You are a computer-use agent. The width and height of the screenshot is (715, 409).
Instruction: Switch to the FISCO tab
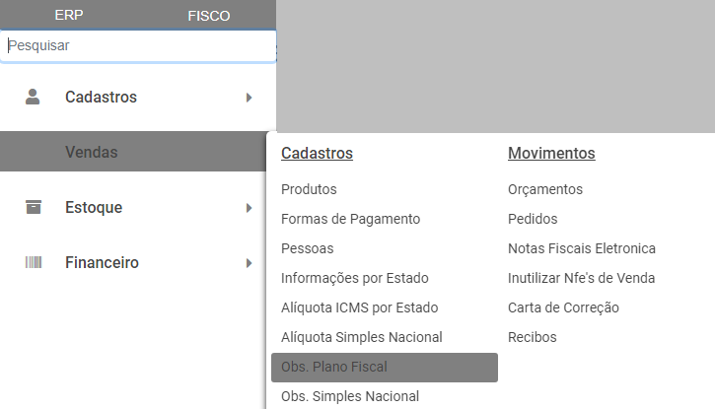(x=208, y=16)
